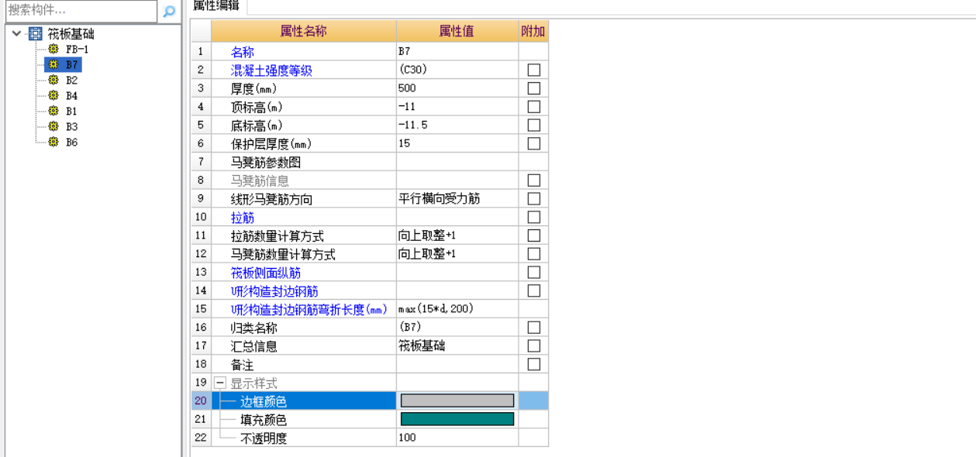This screenshot has height=457, width=976.
Task: Click the gear icon beside FB-1
Action: tap(53, 49)
